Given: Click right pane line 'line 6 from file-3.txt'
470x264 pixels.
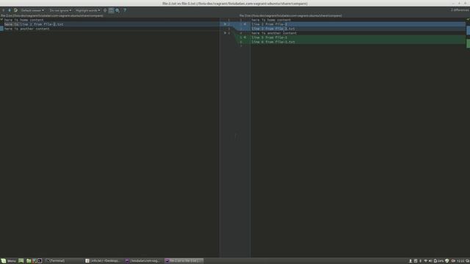Looking at the screenshot, I should tap(273, 42).
